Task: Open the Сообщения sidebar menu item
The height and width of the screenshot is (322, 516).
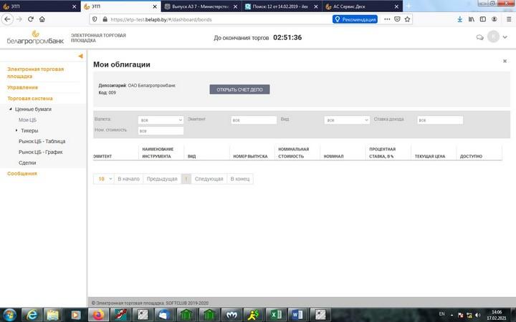Action: pyautogui.click(x=21, y=173)
